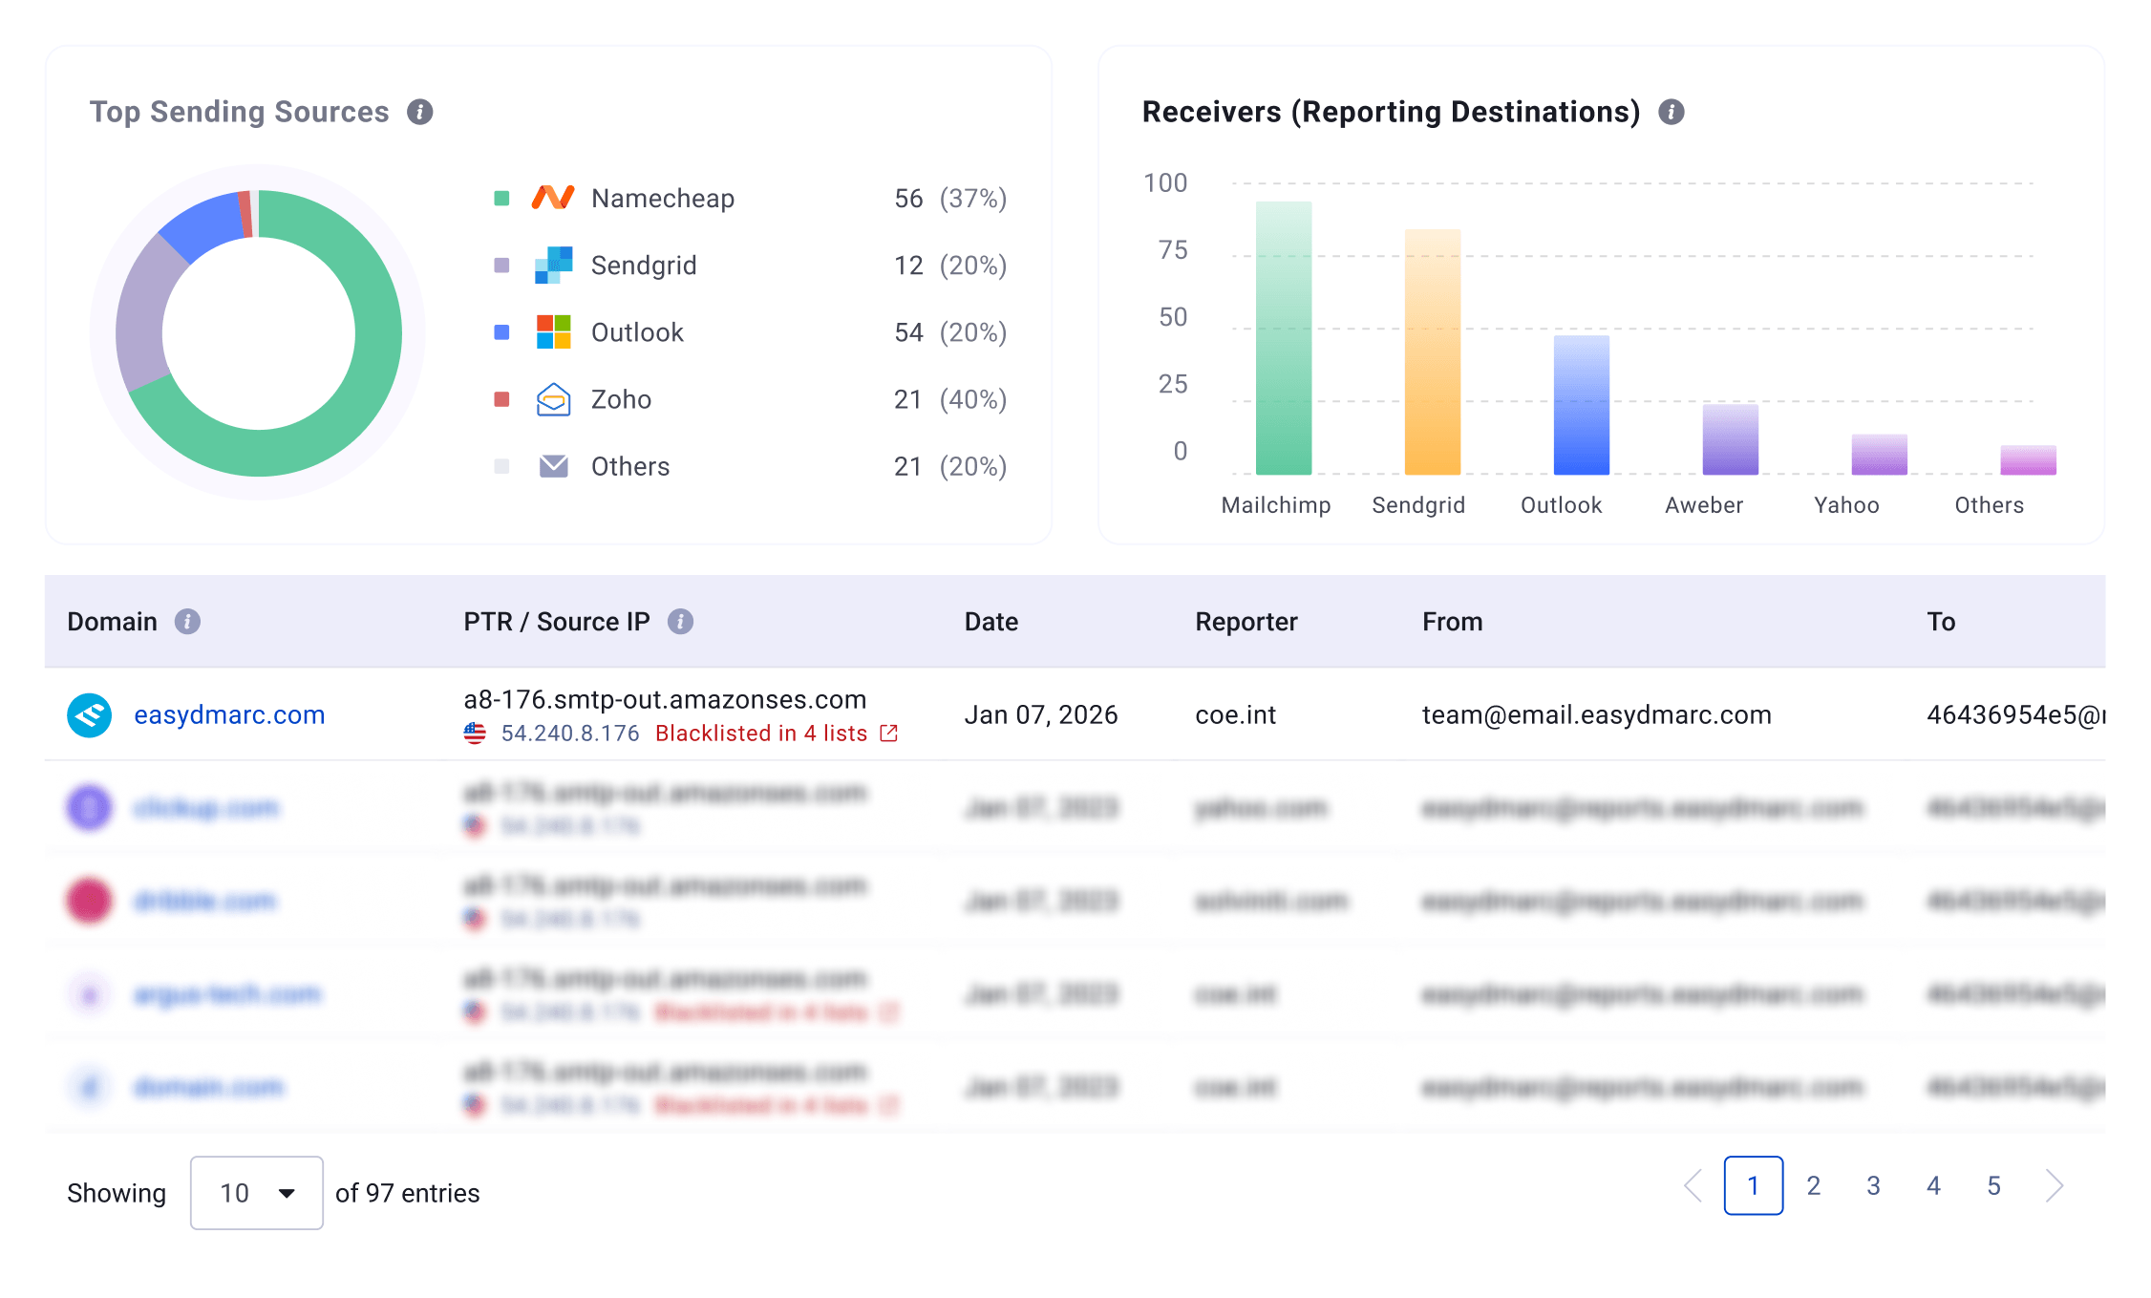The width and height of the screenshot is (2151, 1298).
Task: Click the green Namecheap legend swatch
Action: tap(501, 199)
